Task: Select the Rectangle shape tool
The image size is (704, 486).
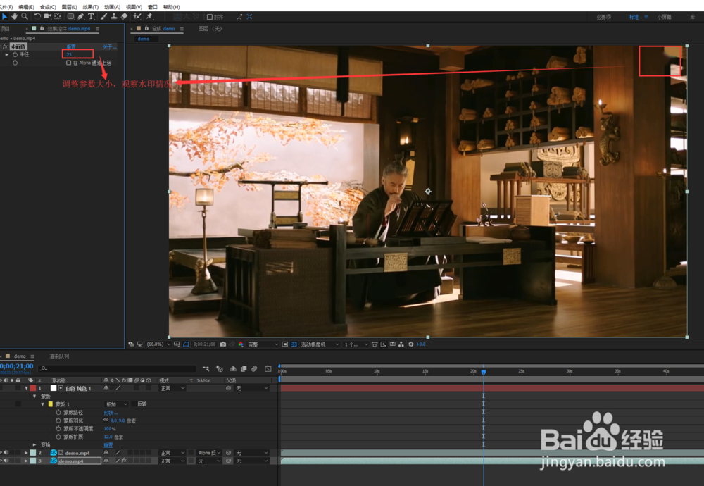Action: click(70, 17)
